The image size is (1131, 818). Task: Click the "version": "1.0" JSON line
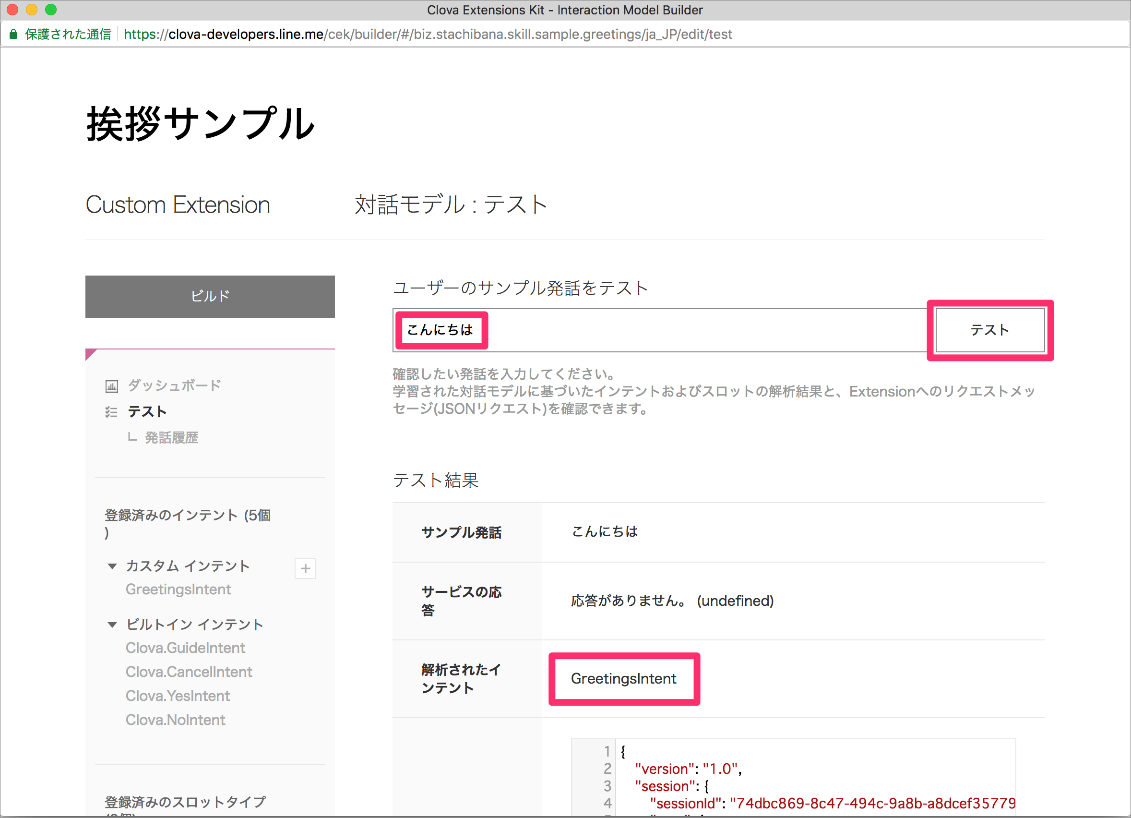688,769
